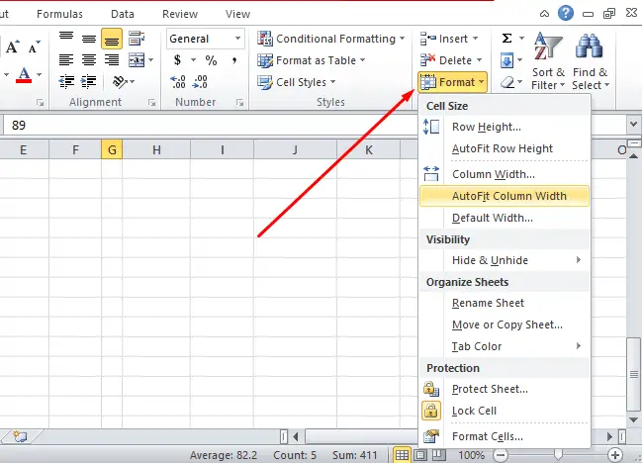Select Top Align icon
The height and width of the screenshot is (463, 643).
[x=66, y=39]
